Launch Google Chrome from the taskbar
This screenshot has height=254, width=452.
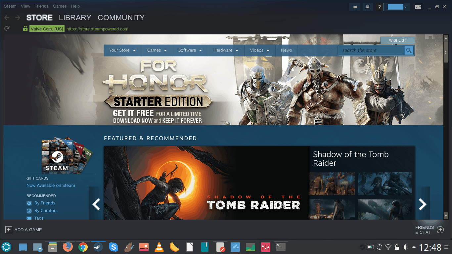[83, 247]
